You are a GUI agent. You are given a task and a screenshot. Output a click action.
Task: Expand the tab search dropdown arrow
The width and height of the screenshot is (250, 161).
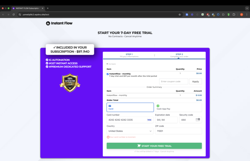(247, 8)
